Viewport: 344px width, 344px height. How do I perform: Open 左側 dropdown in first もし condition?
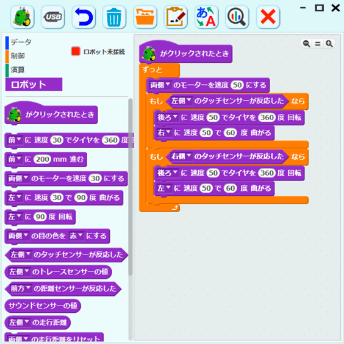pos(182,101)
